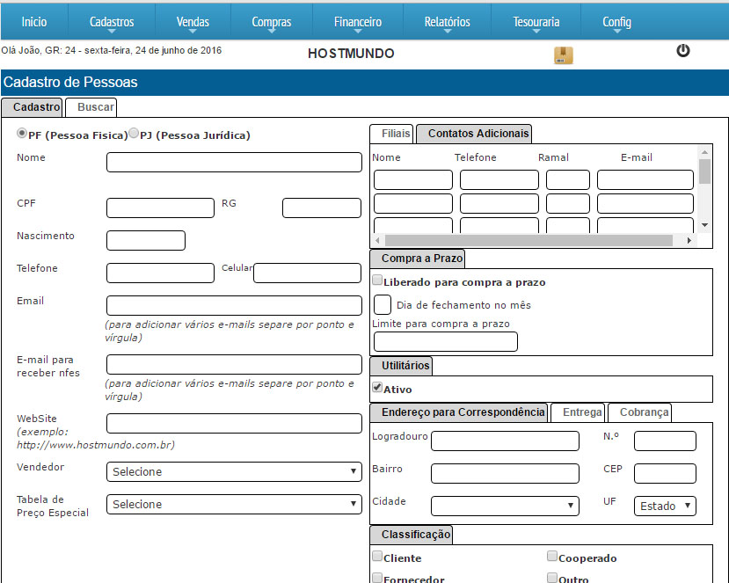Image resolution: width=729 pixels, height=583 pixels.
Task: Go to Início in the navigation bar
Action: coord(34,22)
